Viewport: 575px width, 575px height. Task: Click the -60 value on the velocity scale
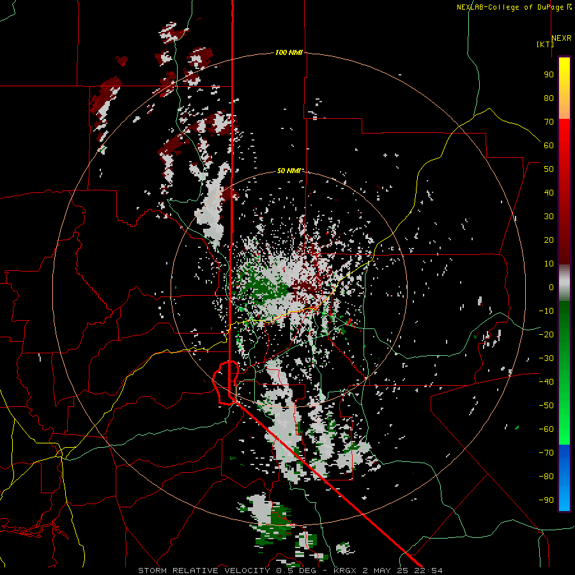pos(546,429)
